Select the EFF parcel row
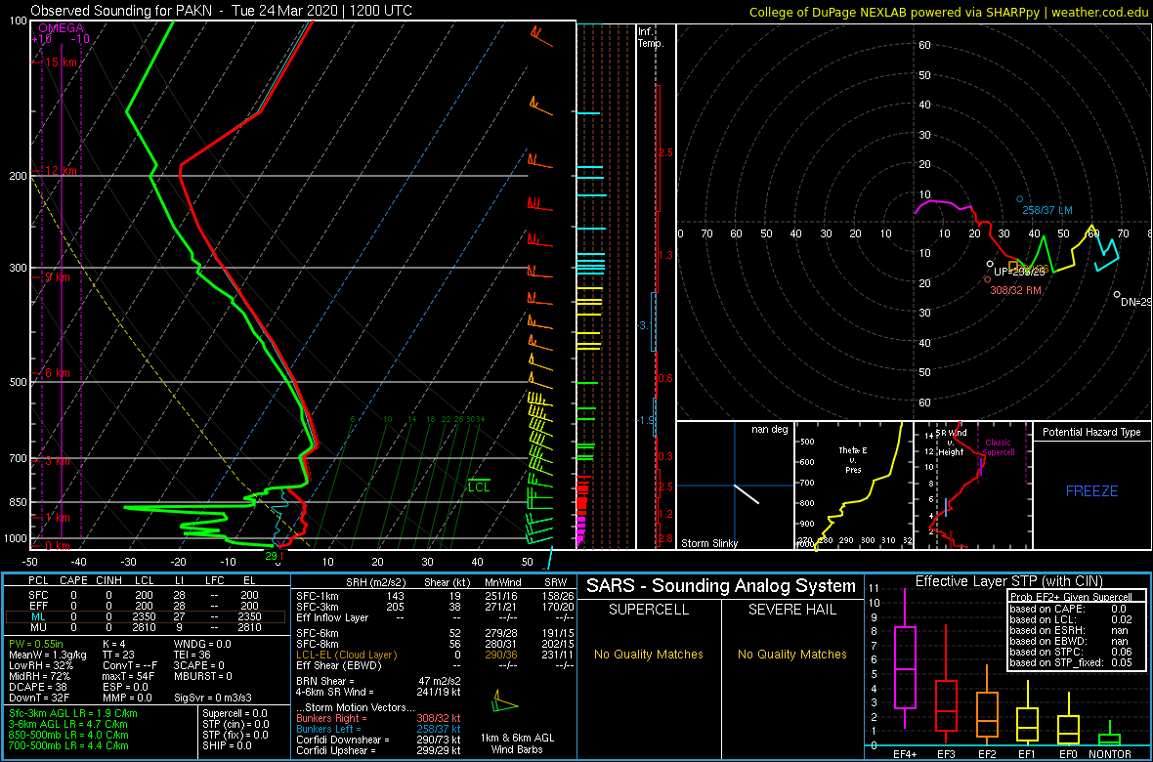Screen dimensions: 1153x762 148,605
